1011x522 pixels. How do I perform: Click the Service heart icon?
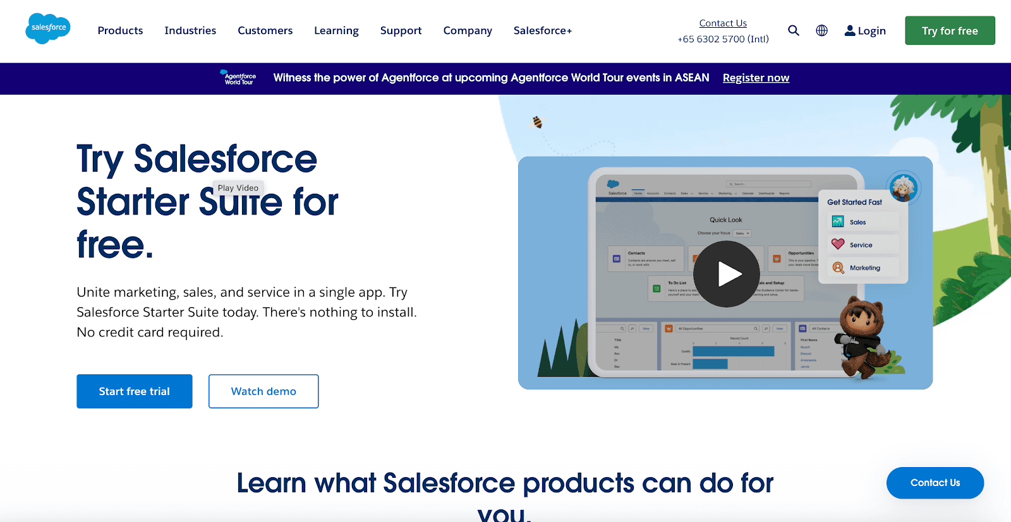838,244
